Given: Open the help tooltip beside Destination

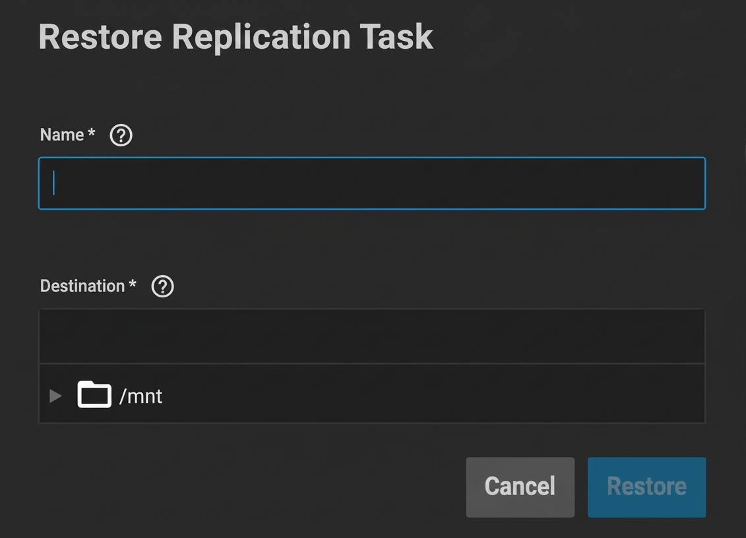Looking at the screenshot, I should [163, 286].
